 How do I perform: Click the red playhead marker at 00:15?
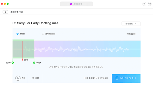(22, 60)
